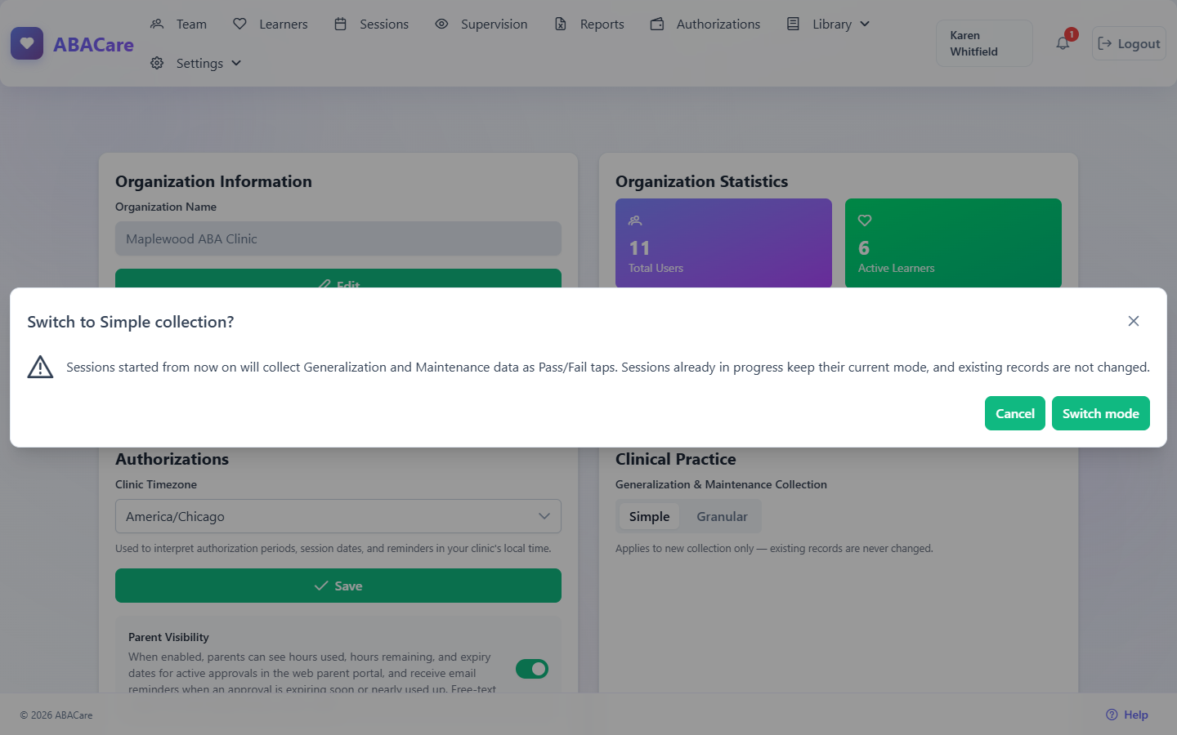Click the Reports document icon
The height and width of the screenshot is (735, 1177).
click(x=561, y=24)
